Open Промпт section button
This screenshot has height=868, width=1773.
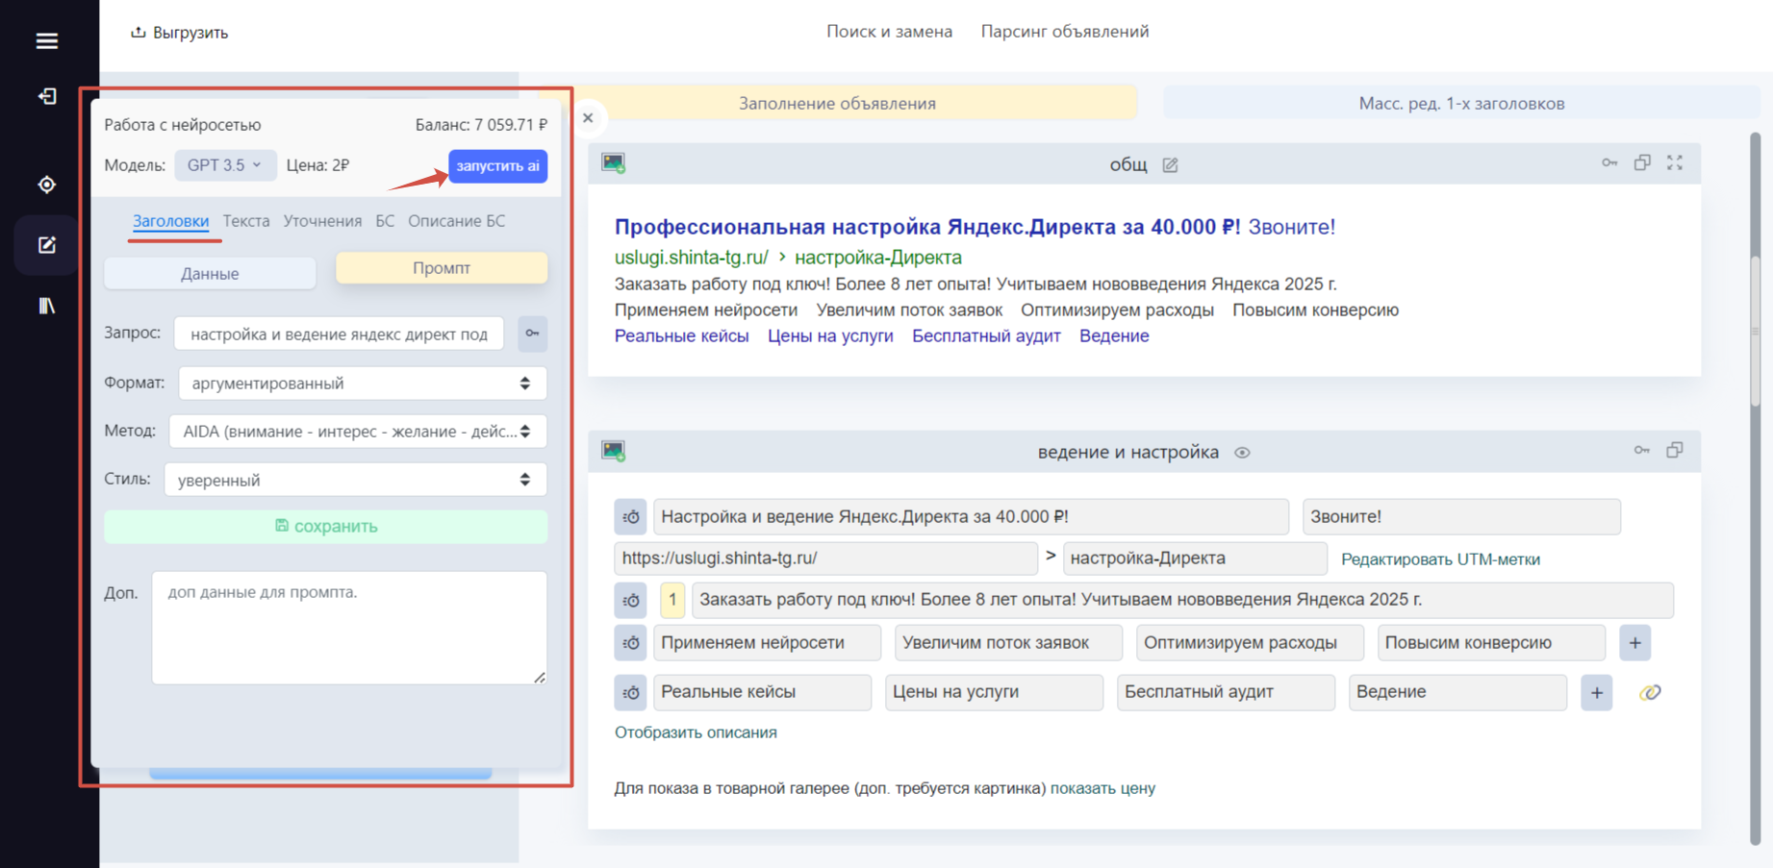pos(442,268)
